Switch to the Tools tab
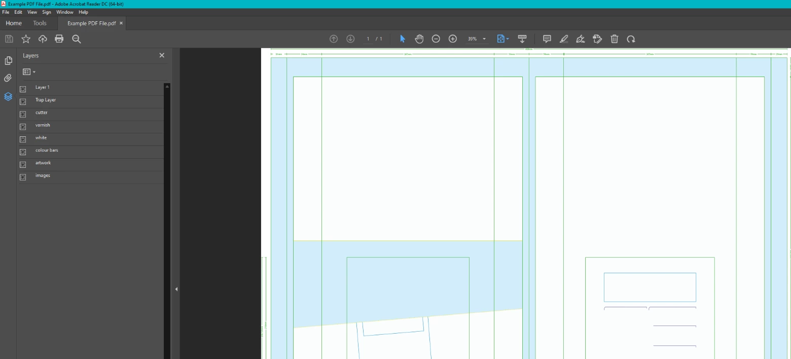Screen dimensions: 791x359 coord(40,23)
